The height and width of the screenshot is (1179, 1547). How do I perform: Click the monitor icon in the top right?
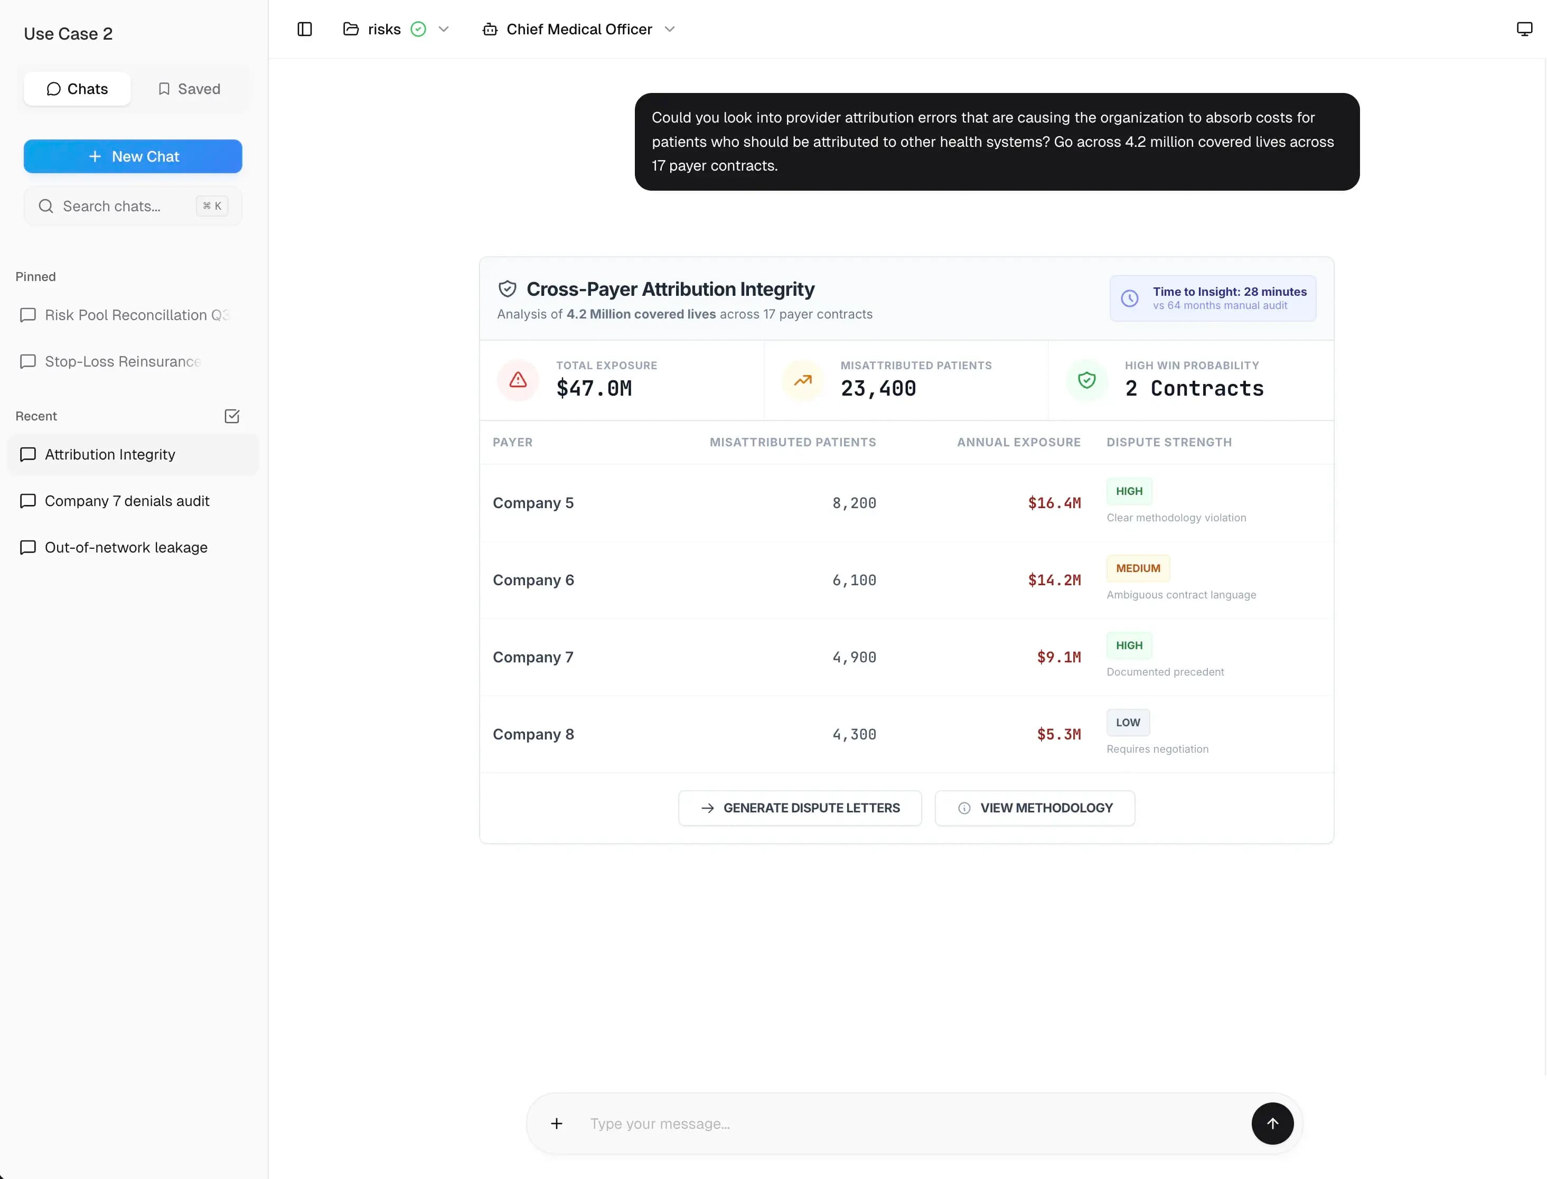(1524, 28)
